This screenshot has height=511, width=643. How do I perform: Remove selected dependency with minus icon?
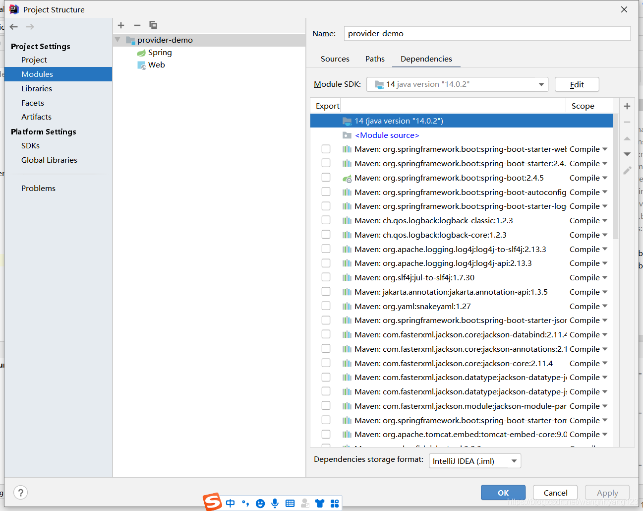pyautogui.click(x=627, y=122)
